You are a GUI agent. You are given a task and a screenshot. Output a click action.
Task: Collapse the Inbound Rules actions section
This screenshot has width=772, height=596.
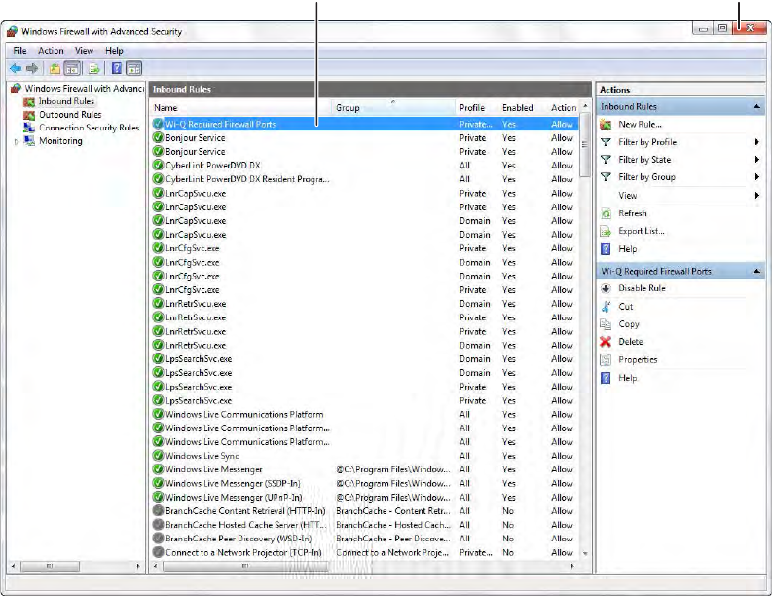tap(756, 107)
